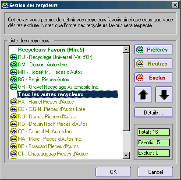Click the yellow icon next to Chateauguay Pieces d'Autos
181x180 pixels.
coord(14,154)
